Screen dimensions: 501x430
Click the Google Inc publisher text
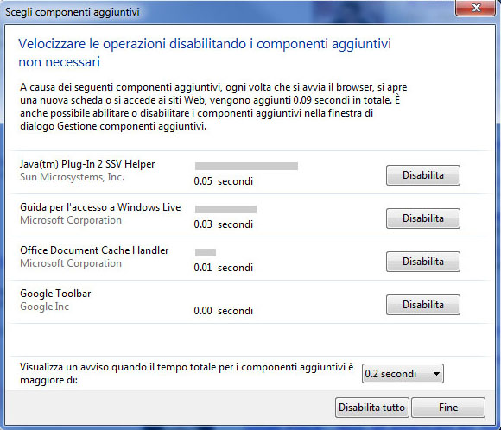click(x=44, y=307)
